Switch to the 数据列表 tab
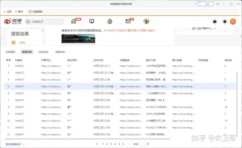This screenshot has width=242, height=148. [x=27, y=52]
